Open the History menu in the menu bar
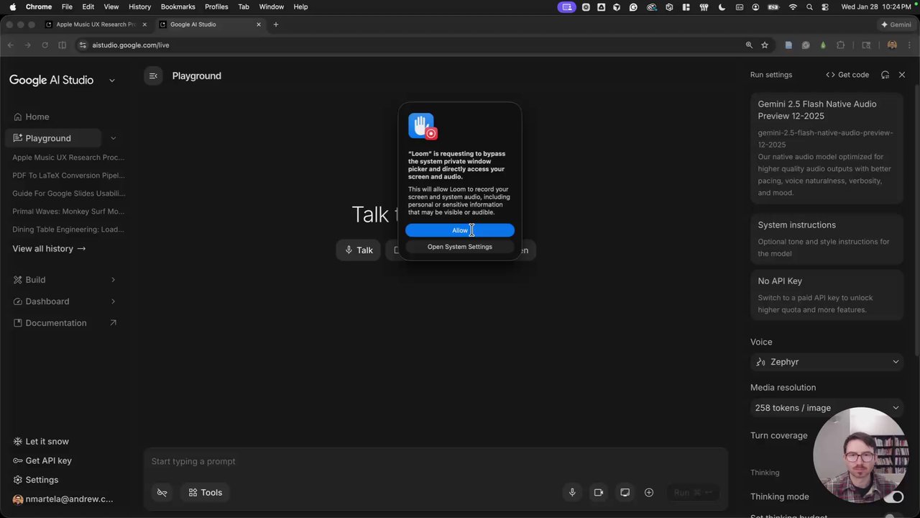Viewport: 920px width, 518px height. pos(139,6)
